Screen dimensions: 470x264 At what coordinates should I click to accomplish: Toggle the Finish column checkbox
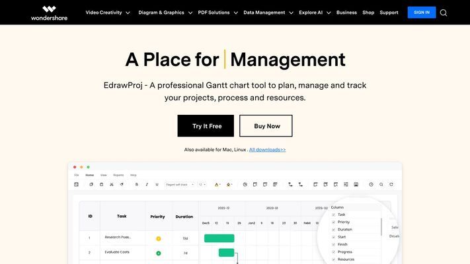333,245
